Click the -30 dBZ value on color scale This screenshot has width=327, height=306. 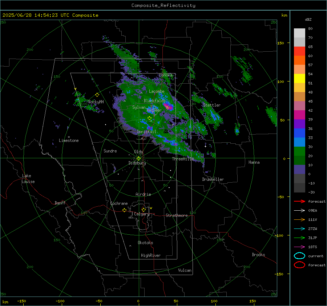coord(311,192)
